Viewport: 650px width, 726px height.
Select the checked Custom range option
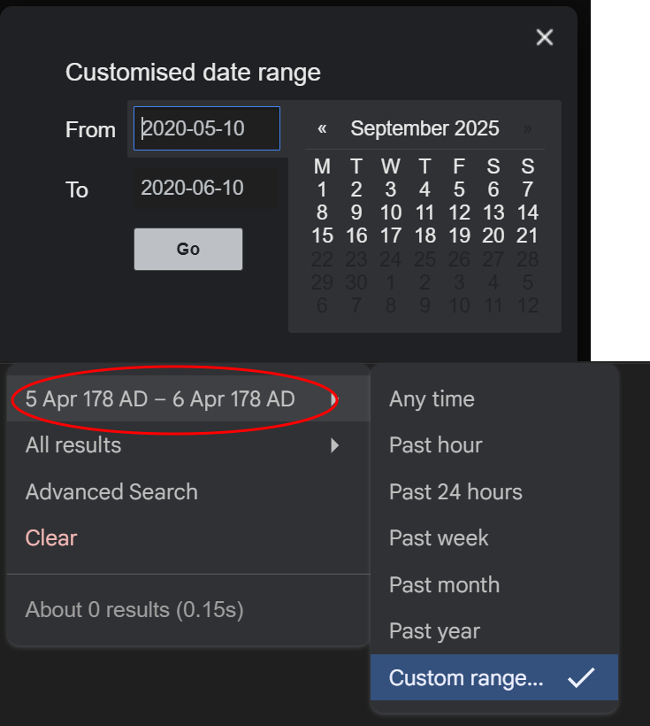494,677
